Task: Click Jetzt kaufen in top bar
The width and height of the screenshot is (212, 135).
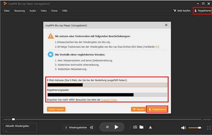Action: click(x=182, y=11)
